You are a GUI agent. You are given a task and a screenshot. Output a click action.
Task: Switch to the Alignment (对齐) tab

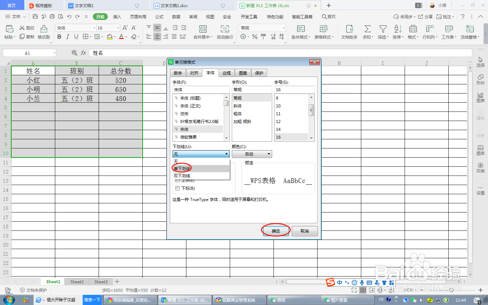pos(194,73)
